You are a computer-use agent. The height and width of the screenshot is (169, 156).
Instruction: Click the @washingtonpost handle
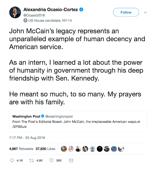59,116
